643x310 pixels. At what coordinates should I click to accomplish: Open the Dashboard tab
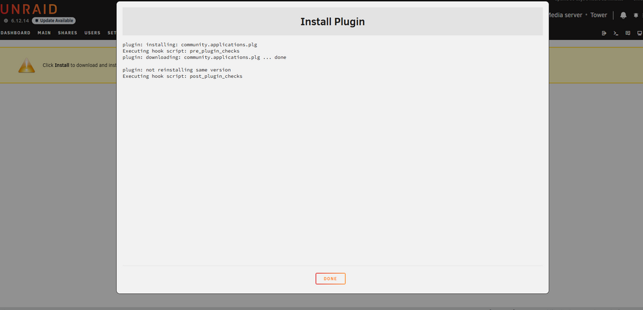pos(15,33)
